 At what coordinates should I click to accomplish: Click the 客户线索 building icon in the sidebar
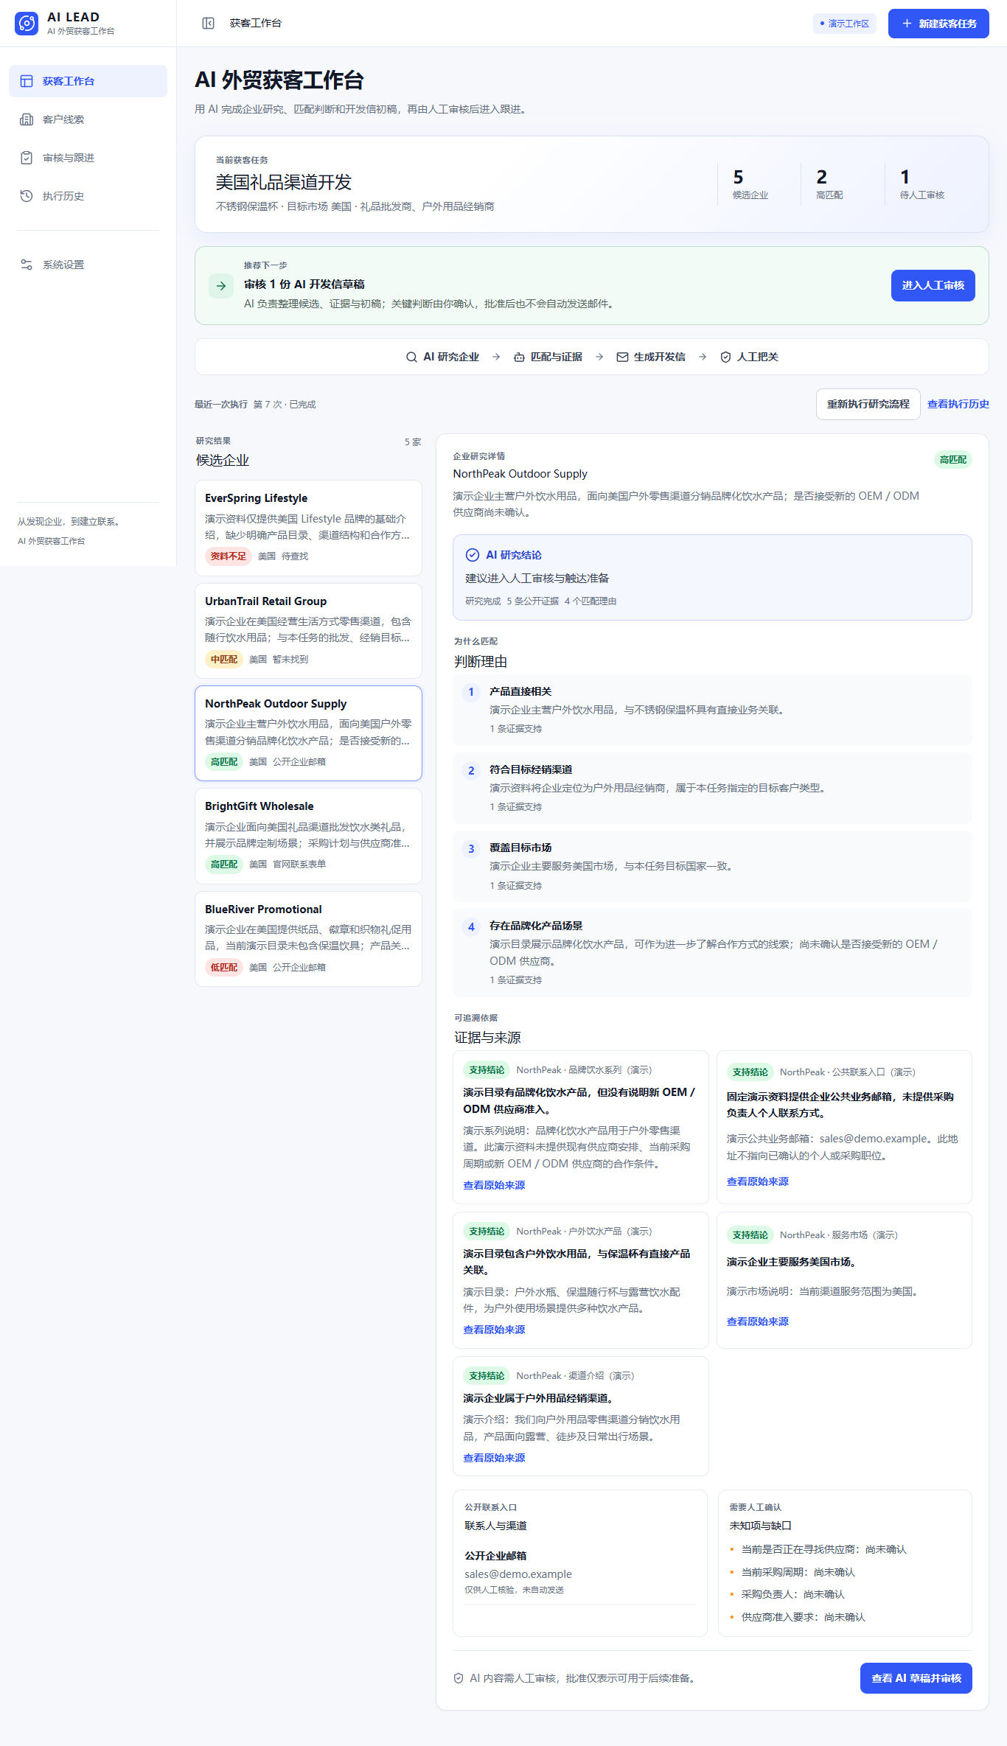(x=27, y=119)
